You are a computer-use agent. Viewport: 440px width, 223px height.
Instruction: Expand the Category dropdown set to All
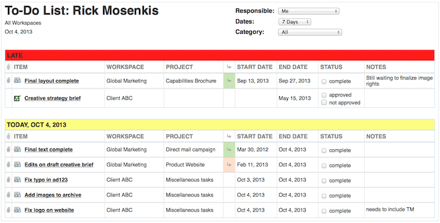click(310, 32)
